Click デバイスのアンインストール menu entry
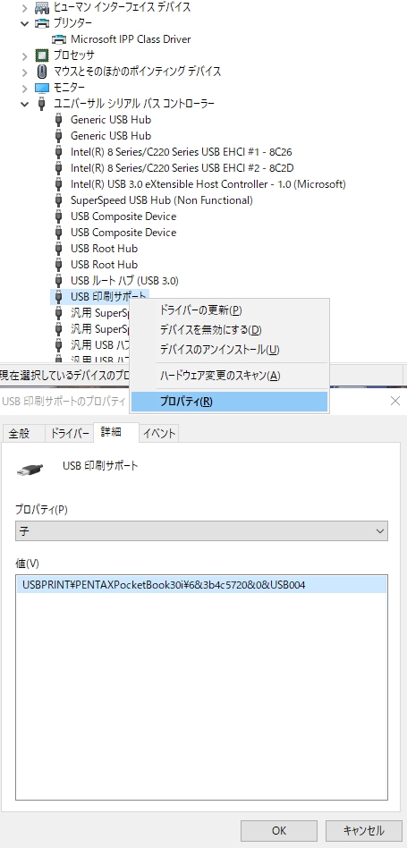This screenshot has width=407, height=848. click(219, 350)
